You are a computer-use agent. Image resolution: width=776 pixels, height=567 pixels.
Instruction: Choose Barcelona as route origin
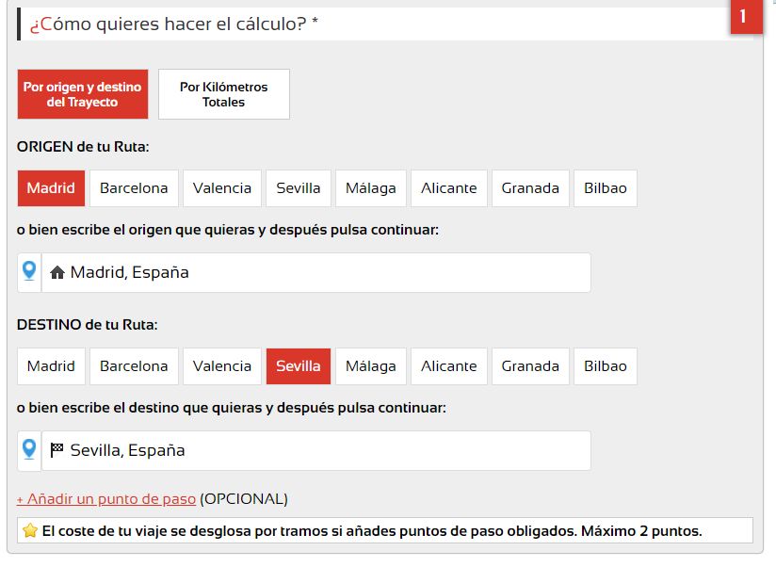pos(134,188)
